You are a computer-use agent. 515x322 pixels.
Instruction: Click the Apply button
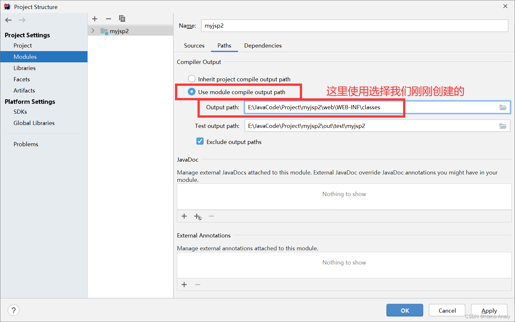point(489,310)
